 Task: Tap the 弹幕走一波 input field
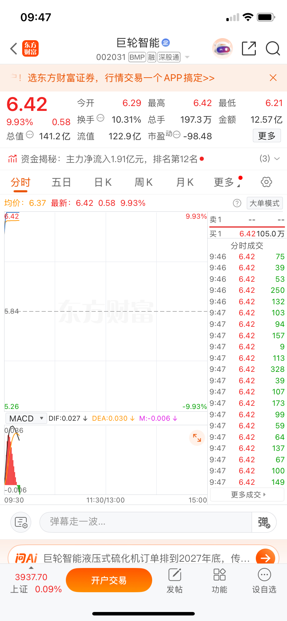(x=146, y=522)
